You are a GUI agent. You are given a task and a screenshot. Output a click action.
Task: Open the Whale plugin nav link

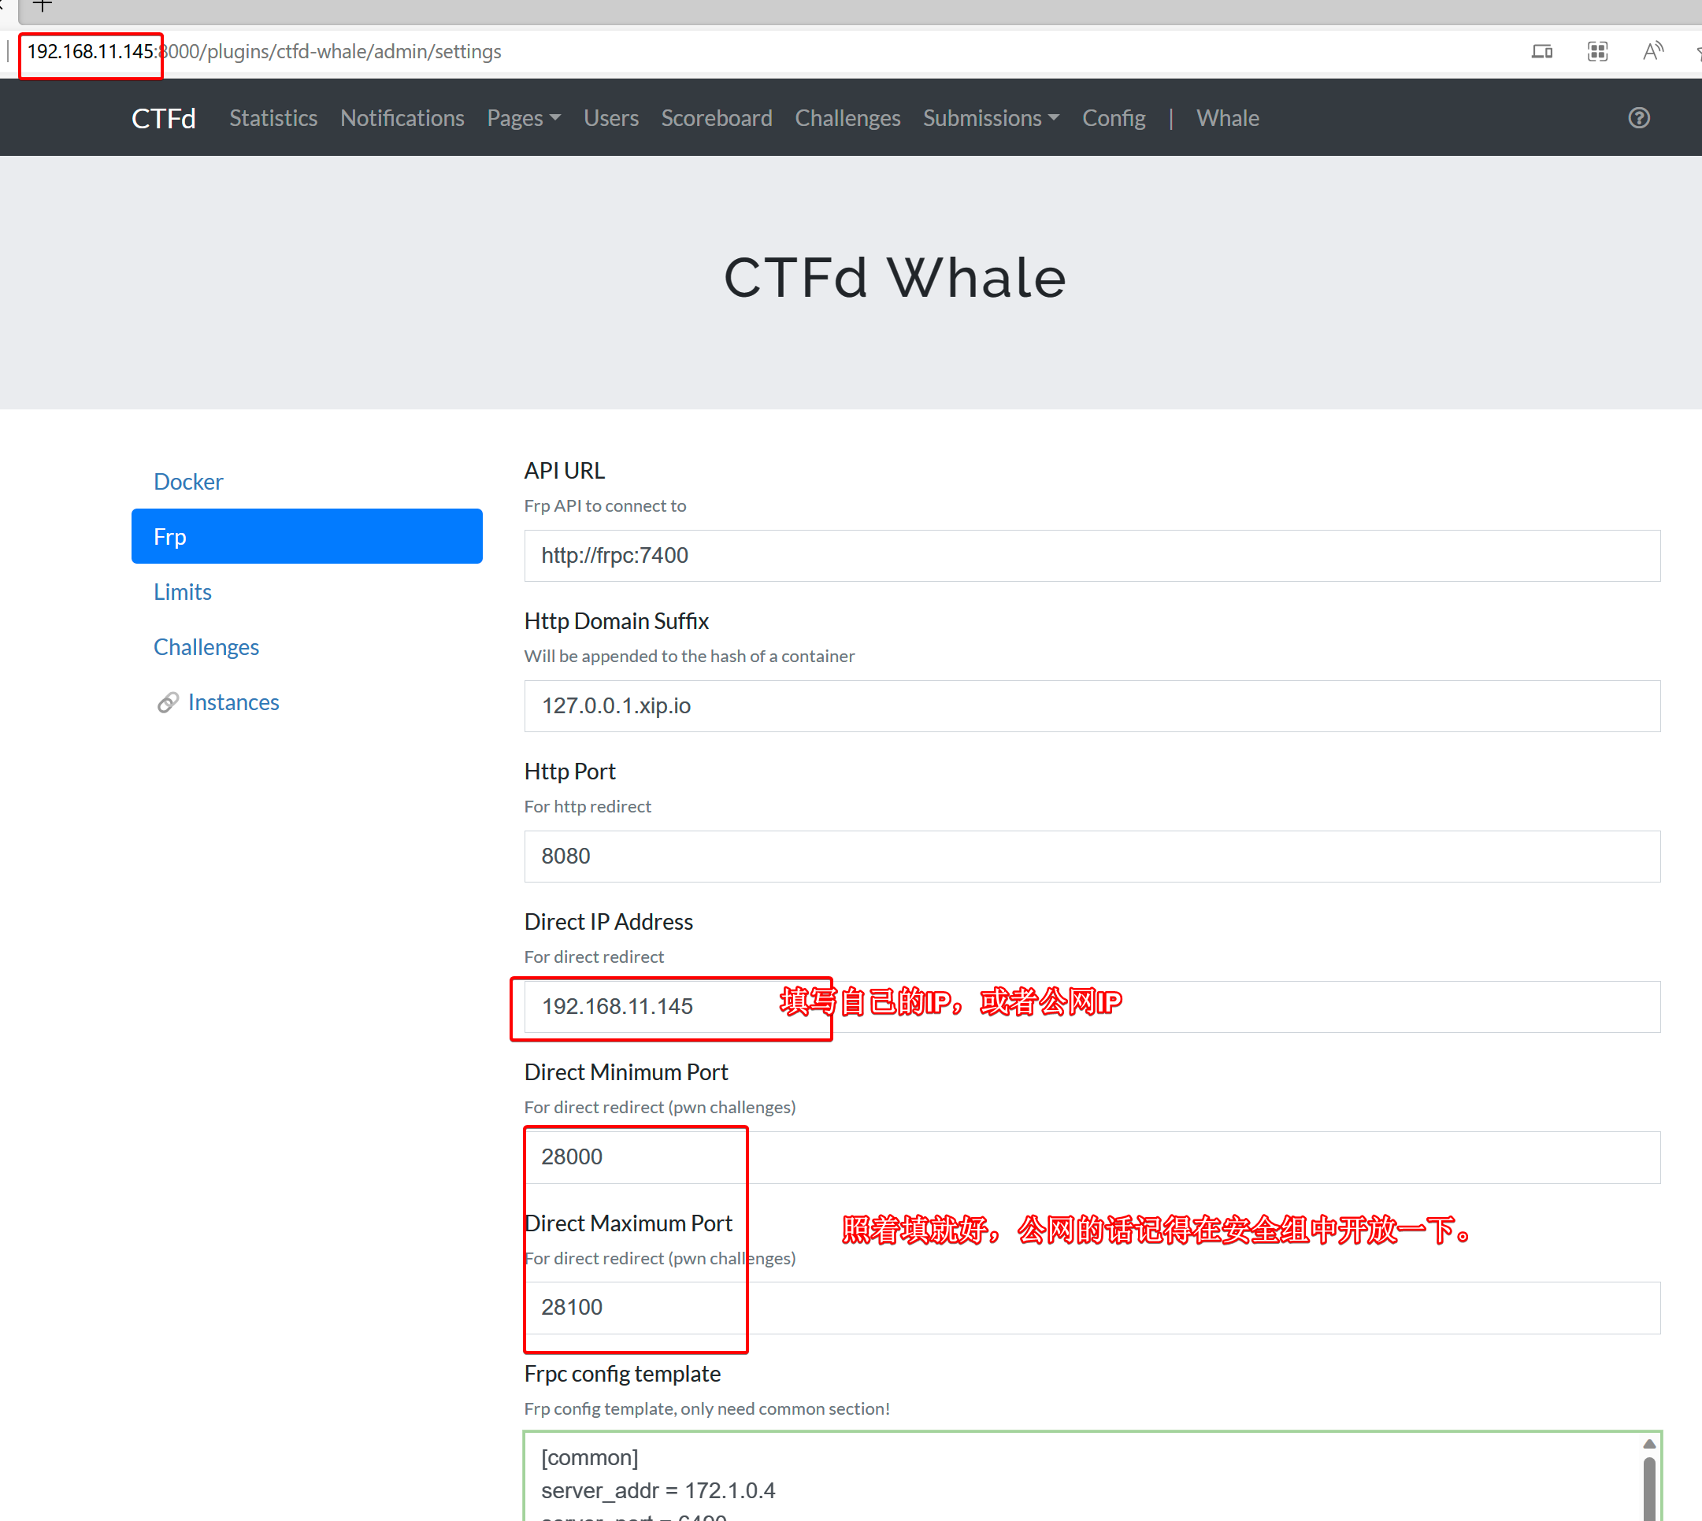tap(1227, 118)
